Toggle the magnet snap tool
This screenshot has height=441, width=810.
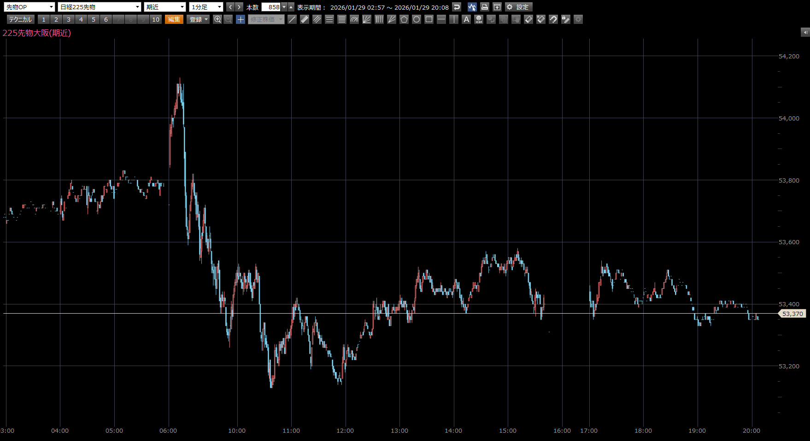[x=553, y=19]
